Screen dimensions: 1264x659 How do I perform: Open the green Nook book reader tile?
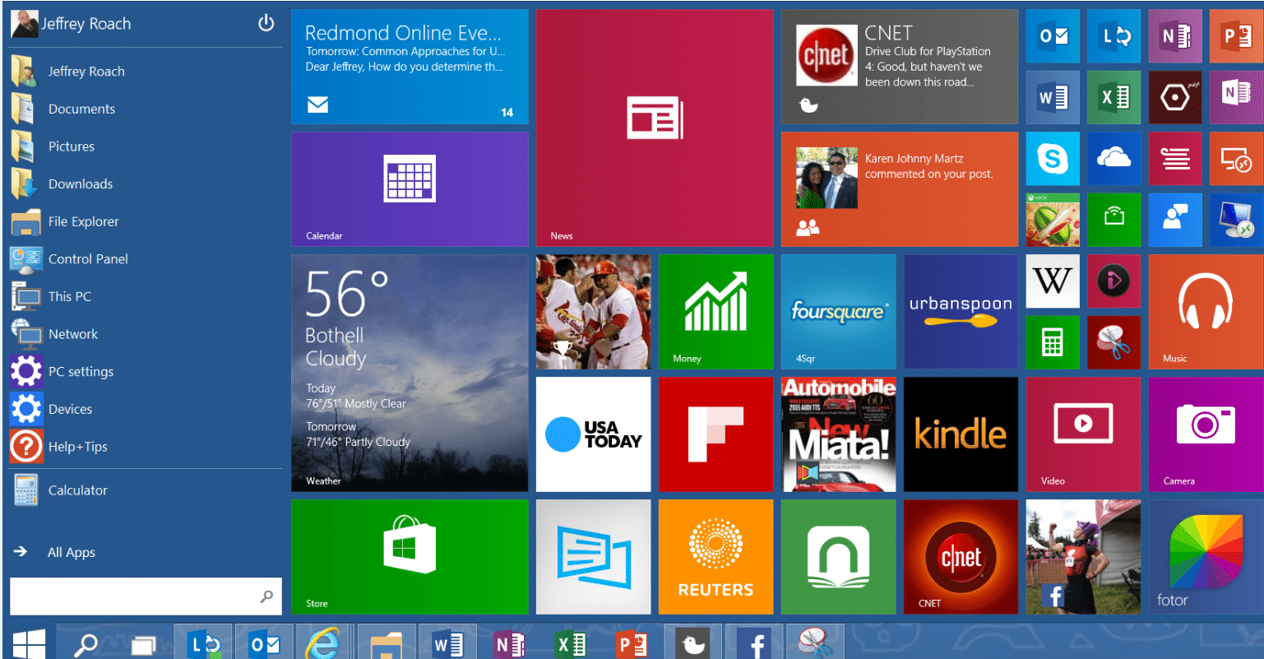click(x=838, y=557)
